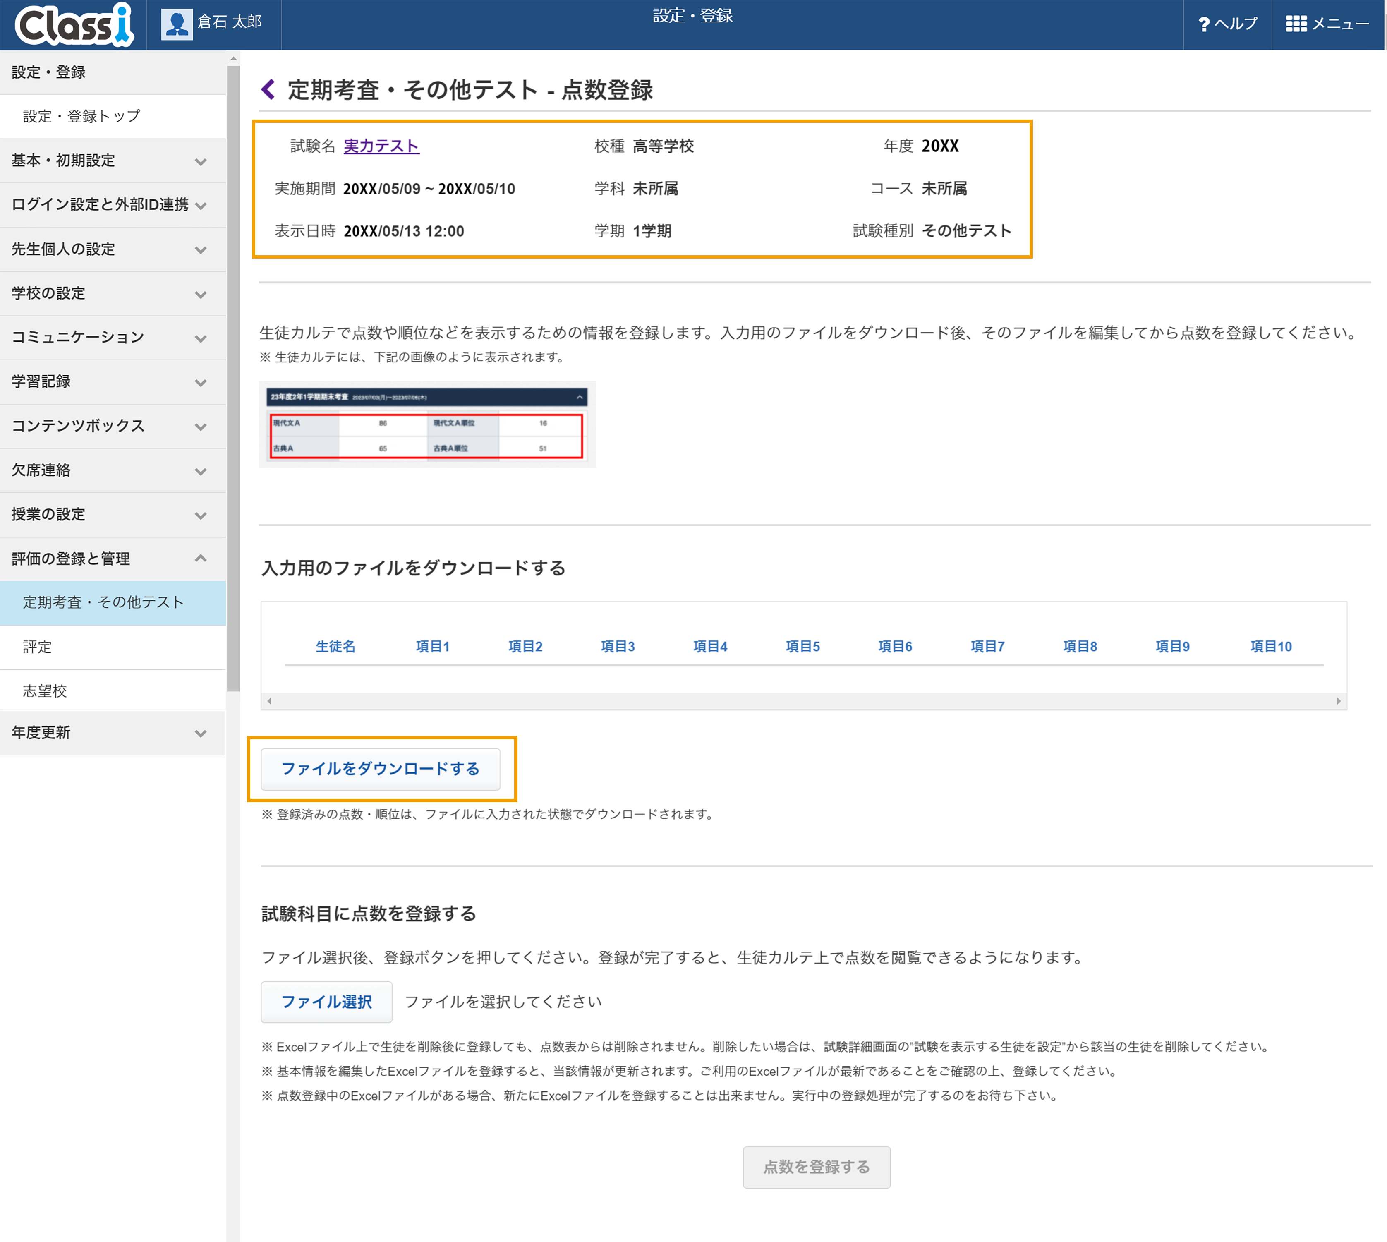This screenshot has height=1242, width=1387.
Task: Click the 倉石 太郎 user name
Action: 229,22
